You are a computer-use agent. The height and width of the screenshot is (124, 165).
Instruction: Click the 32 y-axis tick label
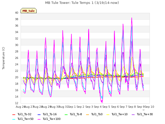[x=16, y=38]
